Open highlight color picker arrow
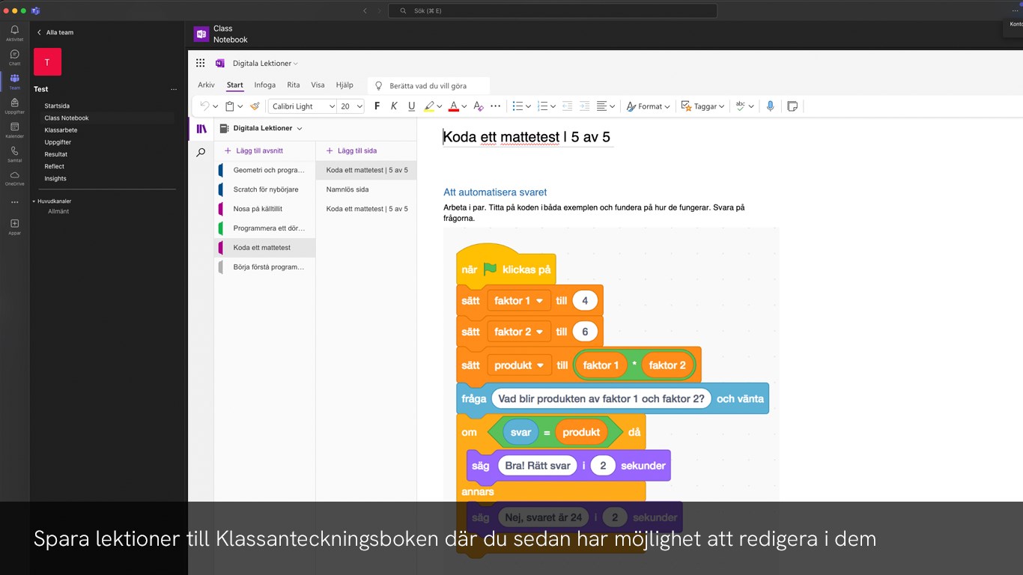The image size is (1023, 575). (x=440, y=106)
